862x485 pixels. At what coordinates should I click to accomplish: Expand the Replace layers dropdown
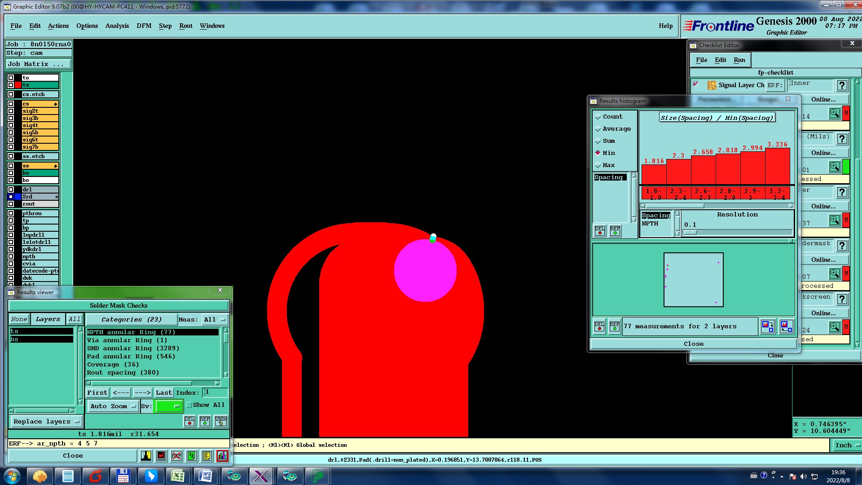[46, 422]
